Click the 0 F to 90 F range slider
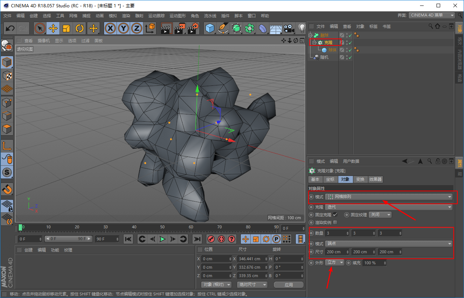464x298 pixels. click(x=68, y=239)
